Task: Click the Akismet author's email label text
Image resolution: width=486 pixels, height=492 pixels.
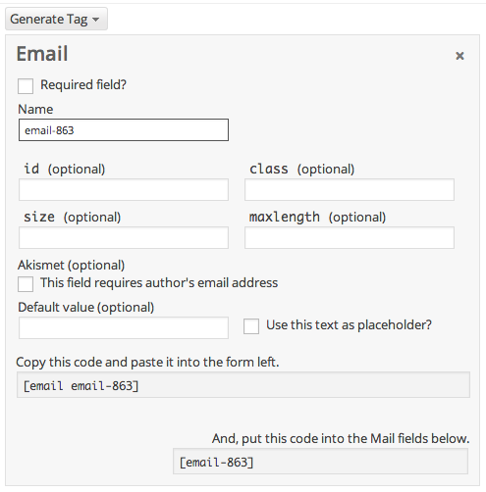Action: point(159,283)
